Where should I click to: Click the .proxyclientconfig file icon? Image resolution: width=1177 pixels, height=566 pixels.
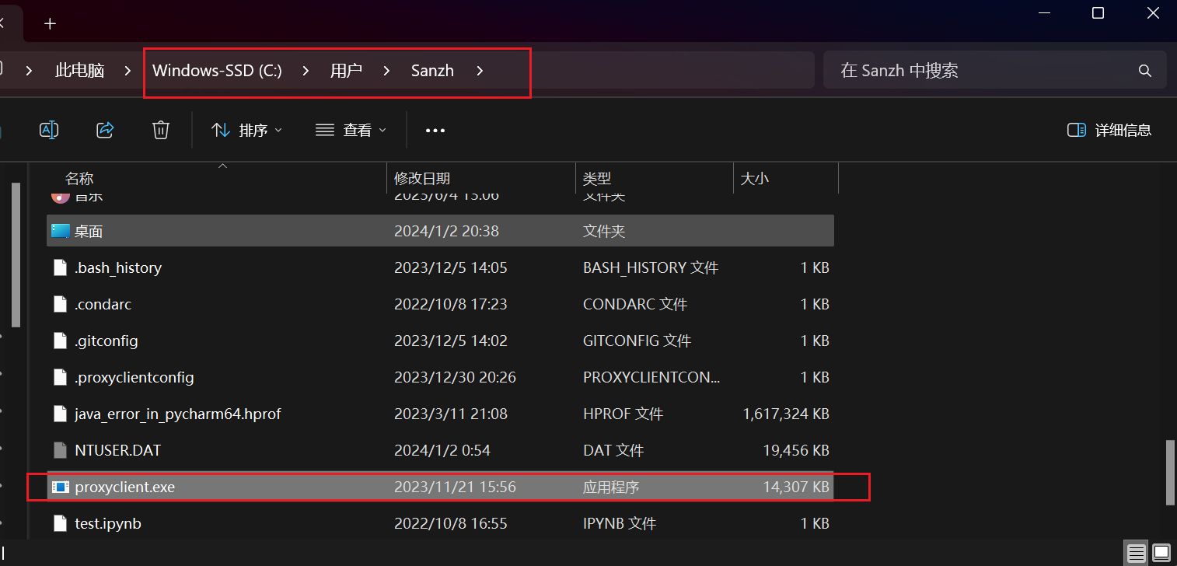point(61,377)
